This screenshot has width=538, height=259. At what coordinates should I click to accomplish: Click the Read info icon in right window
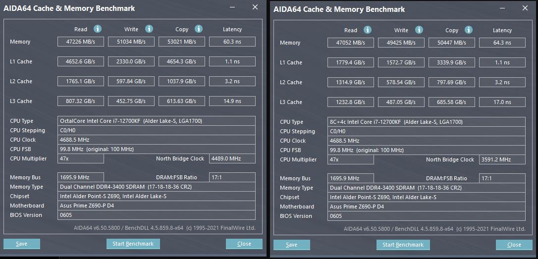pos(368,30)
